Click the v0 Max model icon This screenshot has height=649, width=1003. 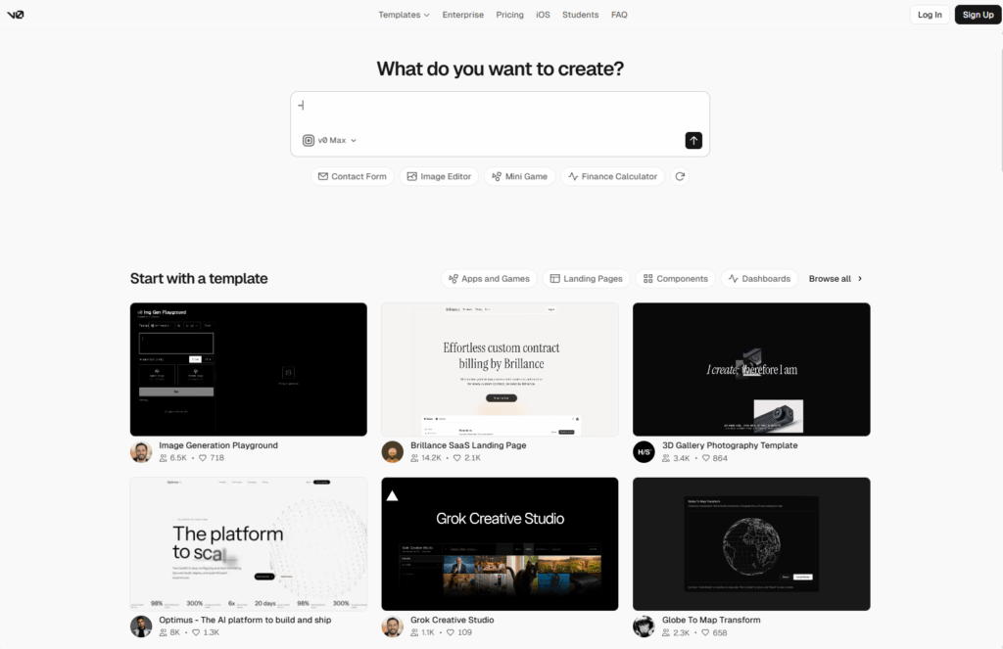coord(309,140)
